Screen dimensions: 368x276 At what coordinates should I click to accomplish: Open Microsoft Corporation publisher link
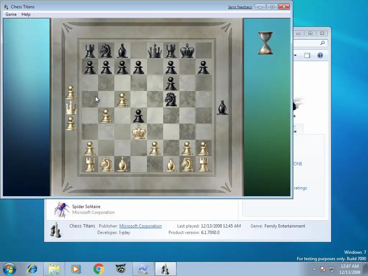[141, 226]
